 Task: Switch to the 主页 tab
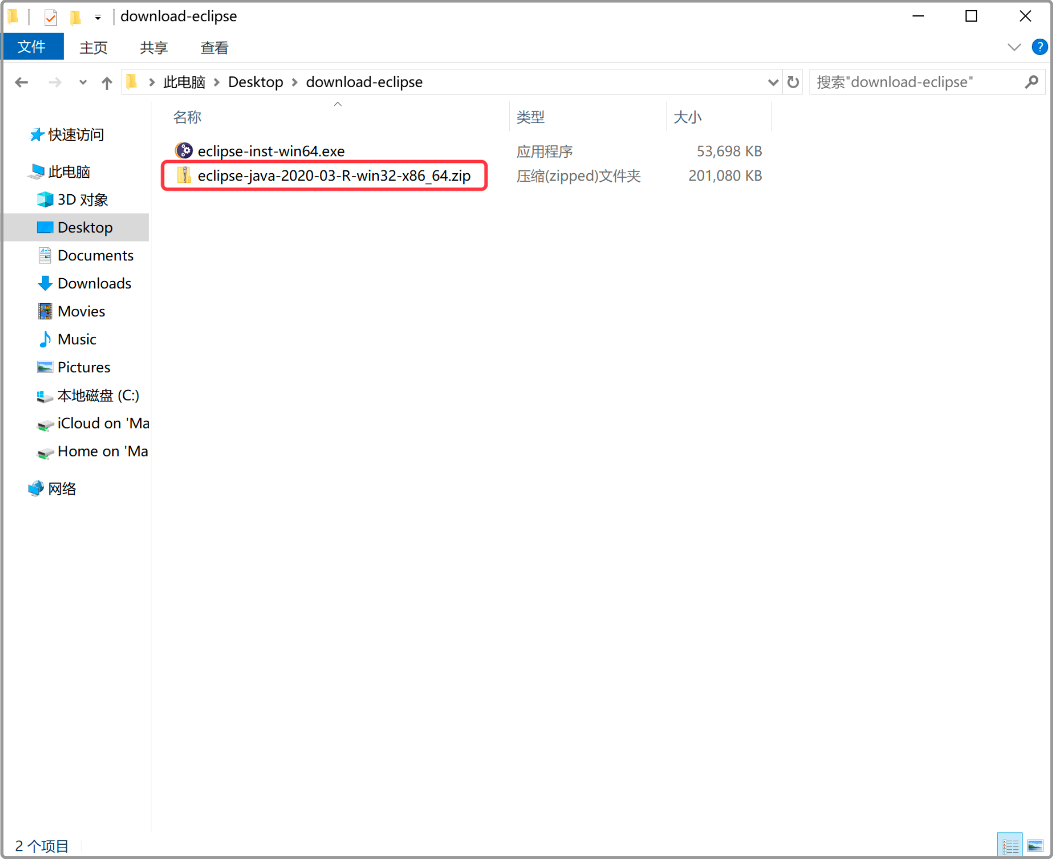click(x=93, y=48)
